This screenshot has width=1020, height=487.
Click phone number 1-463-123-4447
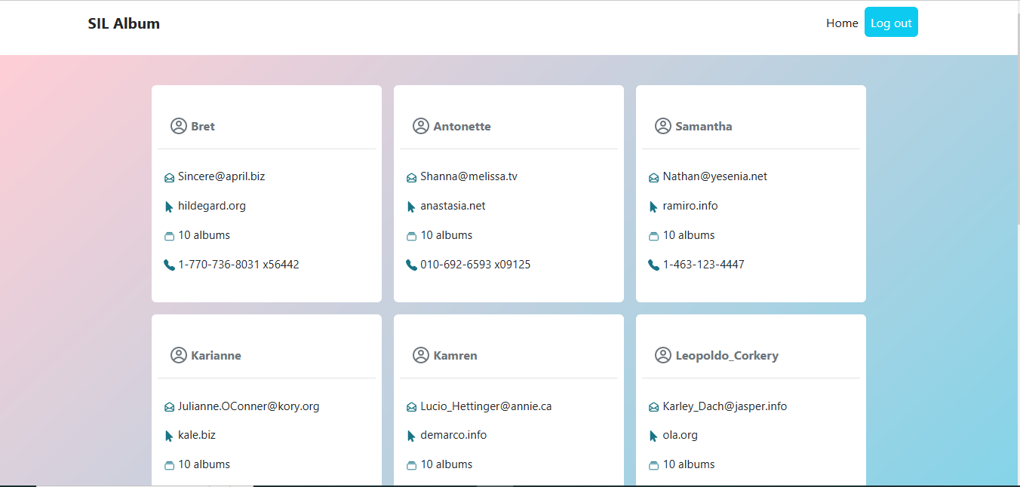pyautogui.click(x=703, y=265)
